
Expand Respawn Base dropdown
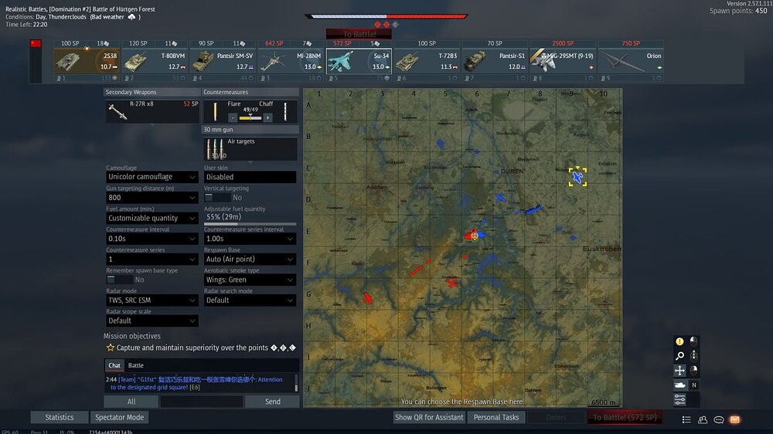[250, 259]
